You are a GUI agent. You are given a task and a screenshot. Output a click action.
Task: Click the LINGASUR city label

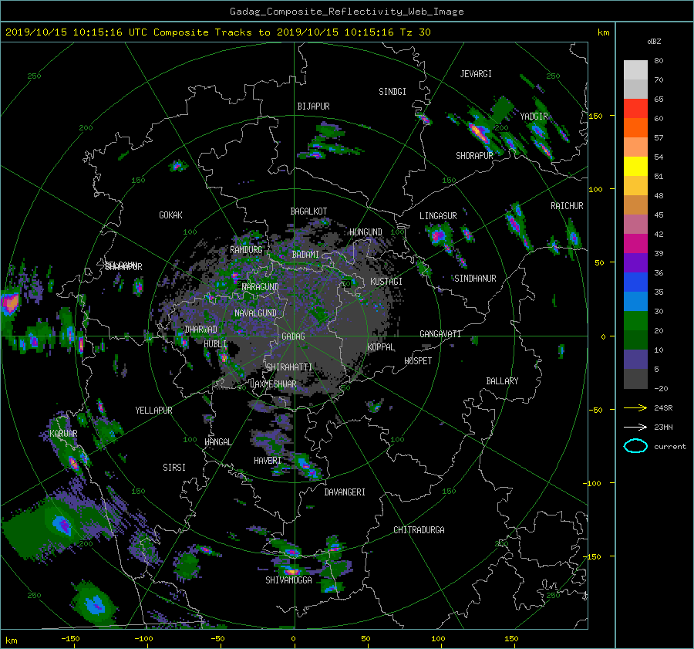pos(438,216)
